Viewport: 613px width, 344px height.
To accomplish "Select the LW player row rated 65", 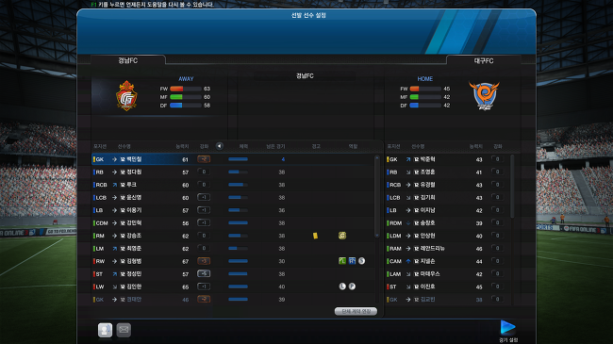I will 233,287.
